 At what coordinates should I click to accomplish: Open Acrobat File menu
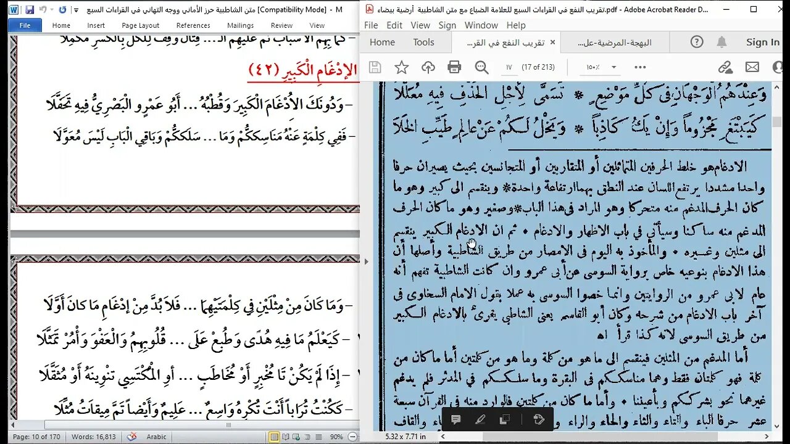[371, 25]
